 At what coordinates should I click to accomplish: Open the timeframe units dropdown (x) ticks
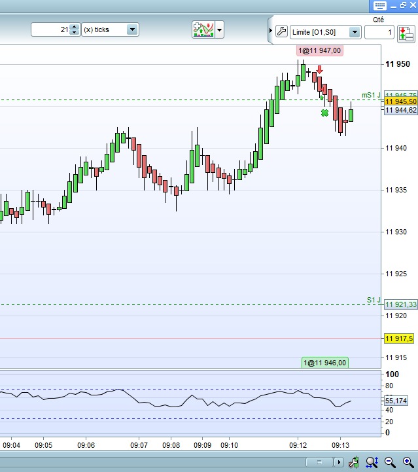coord(110,29)
